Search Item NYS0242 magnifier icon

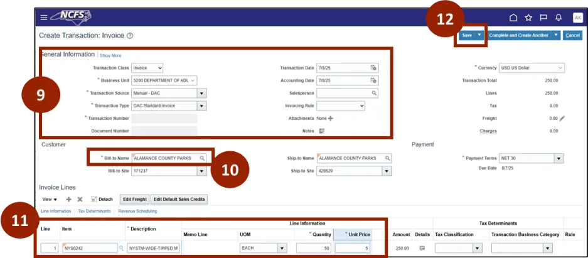pos(121,248)
